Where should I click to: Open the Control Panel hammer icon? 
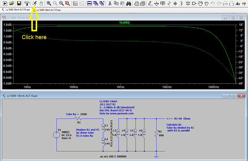(x=27, y=3)
